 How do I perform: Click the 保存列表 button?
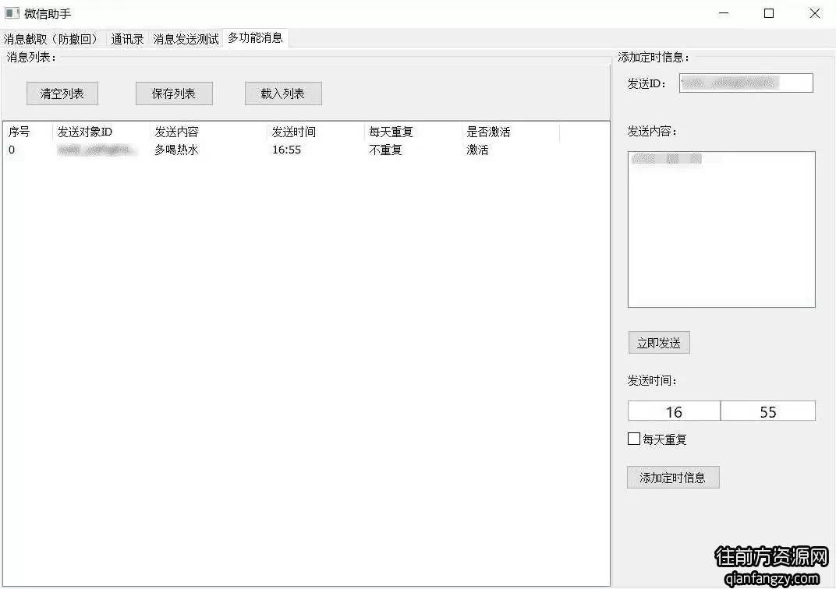pos(174,93)
